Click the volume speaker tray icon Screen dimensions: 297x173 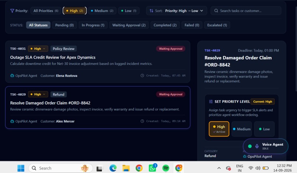point(258,168)
